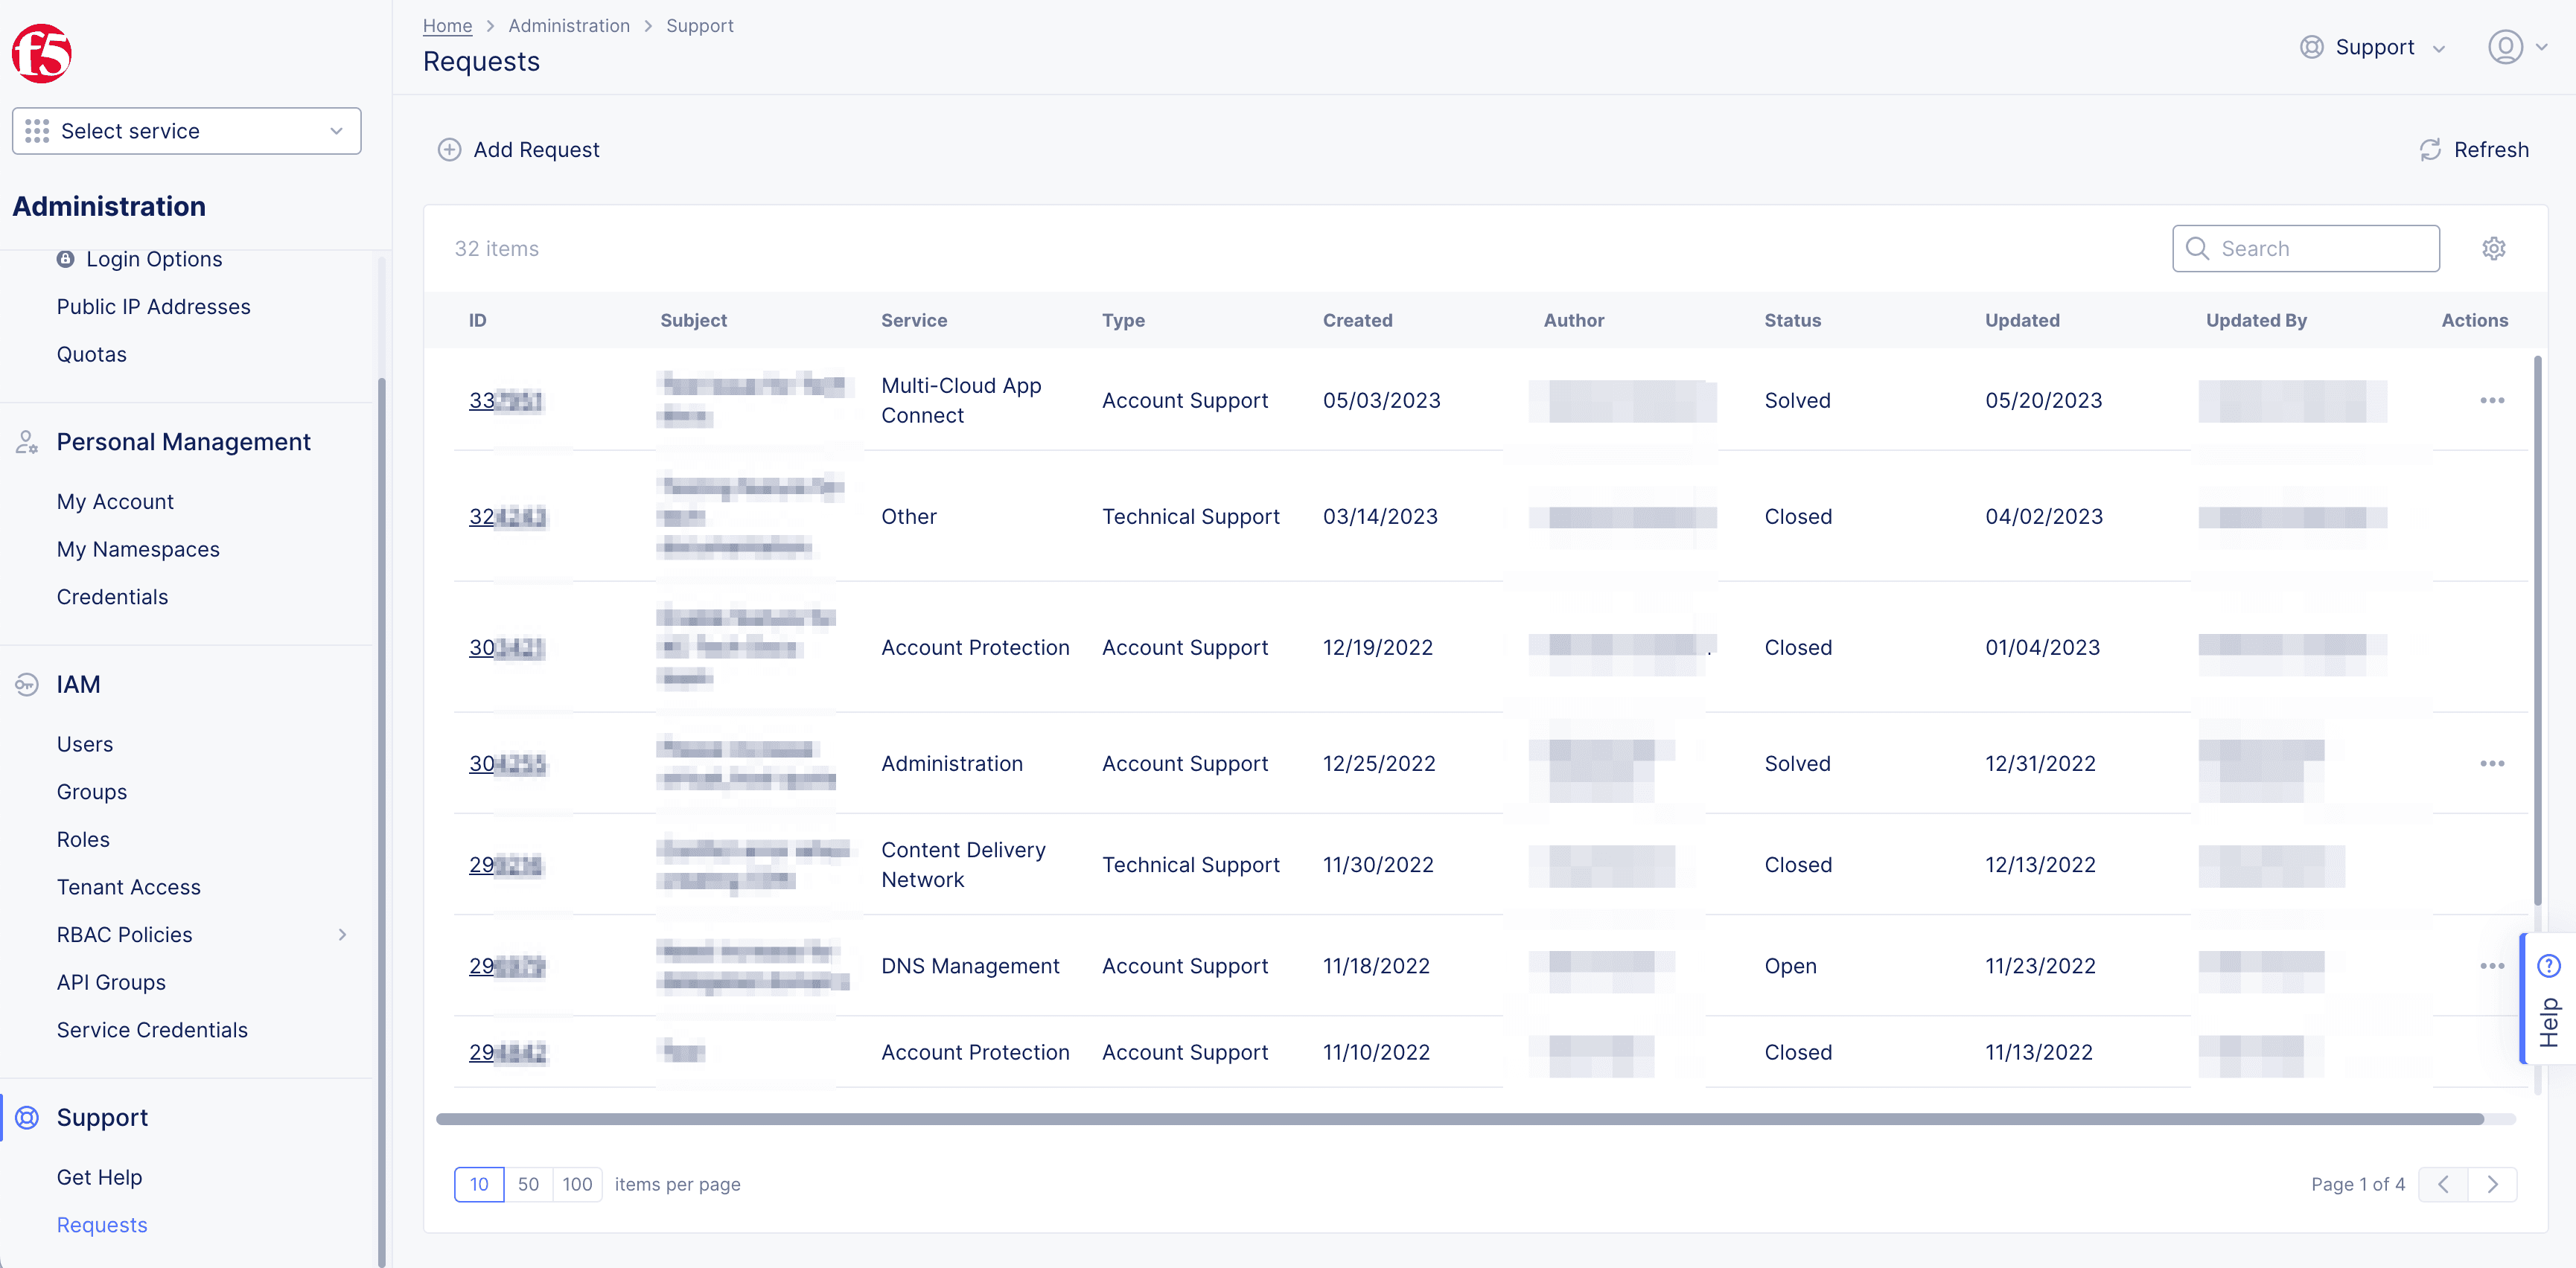Expand the RBAC Policies submenu
The height and width of the screenshot is (1268, 2576).
pyautogui.click(x=343, y=935)
